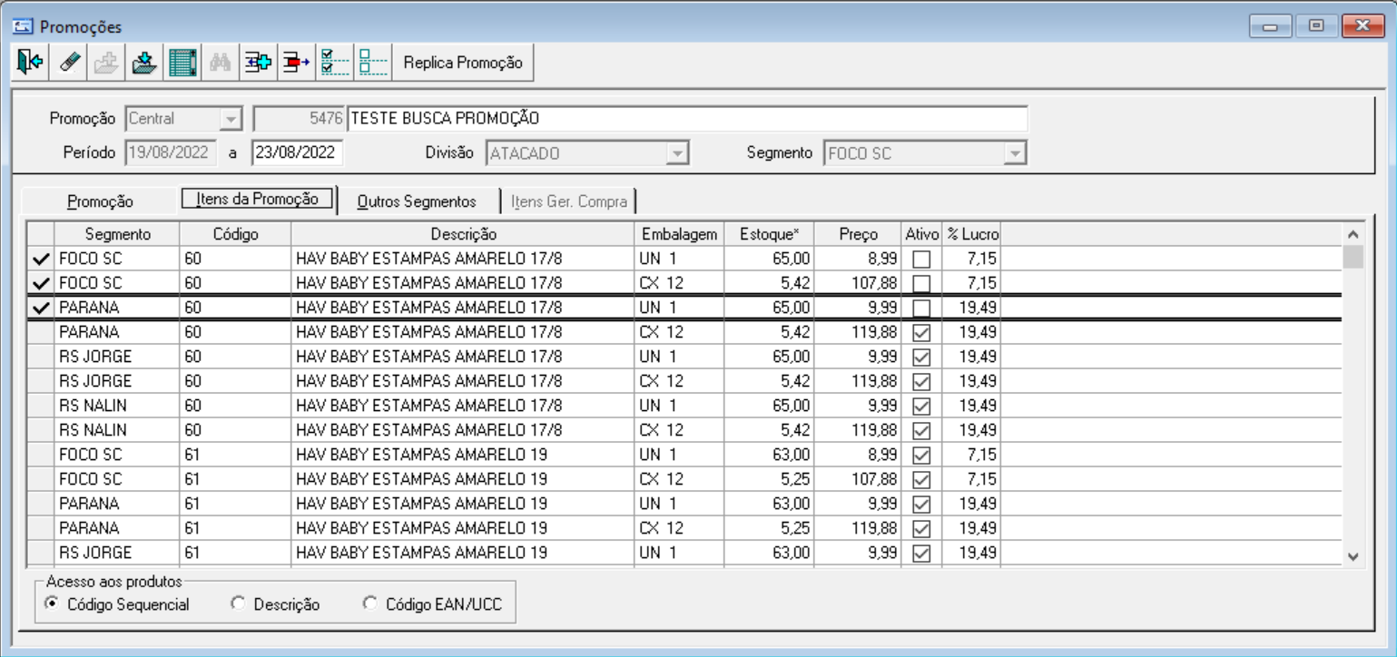Click description of FOCO SC 61 UN 1 row
Image resolution: width=1397 pixels, height=657 pixels.
[464, 455]
